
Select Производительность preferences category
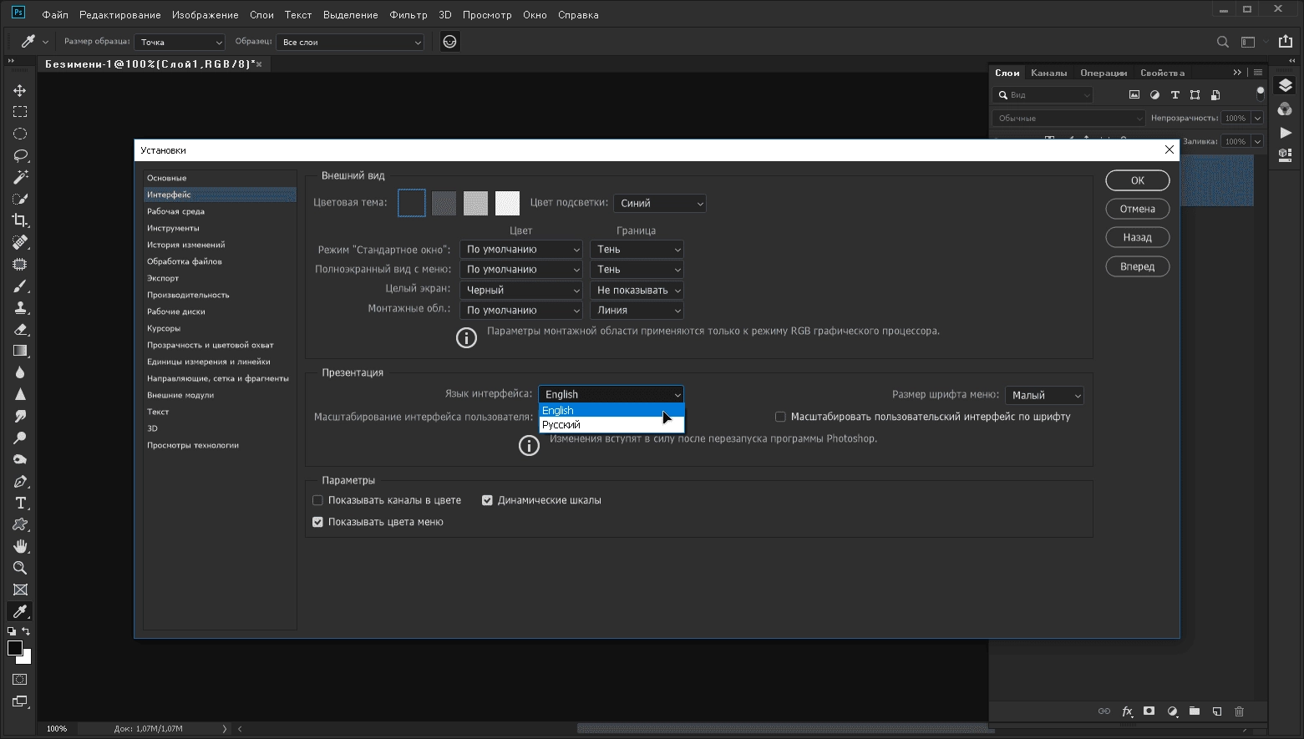point(220,295)
